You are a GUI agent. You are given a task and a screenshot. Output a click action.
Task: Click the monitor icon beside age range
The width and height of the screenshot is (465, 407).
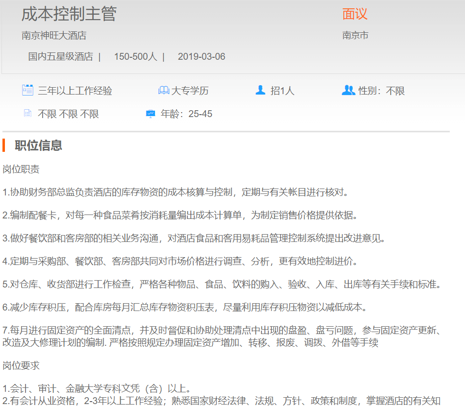[151, 114]
